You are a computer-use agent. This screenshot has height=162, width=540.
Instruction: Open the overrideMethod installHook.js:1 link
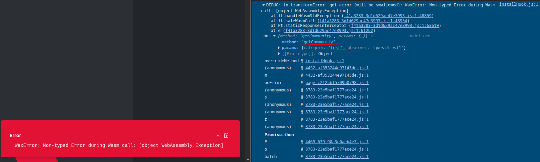tap(325, 61)
